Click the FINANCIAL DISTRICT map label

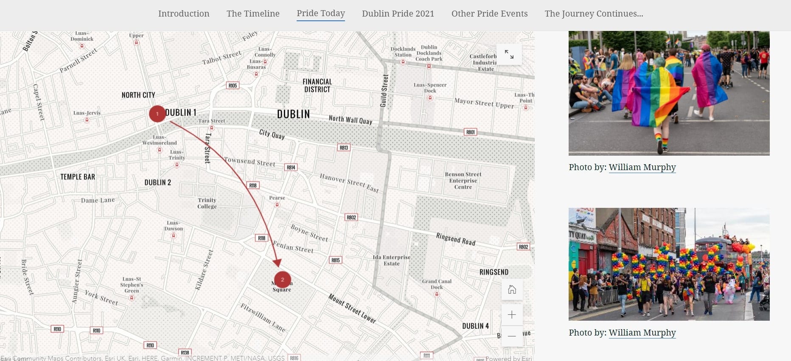(317, 85)
